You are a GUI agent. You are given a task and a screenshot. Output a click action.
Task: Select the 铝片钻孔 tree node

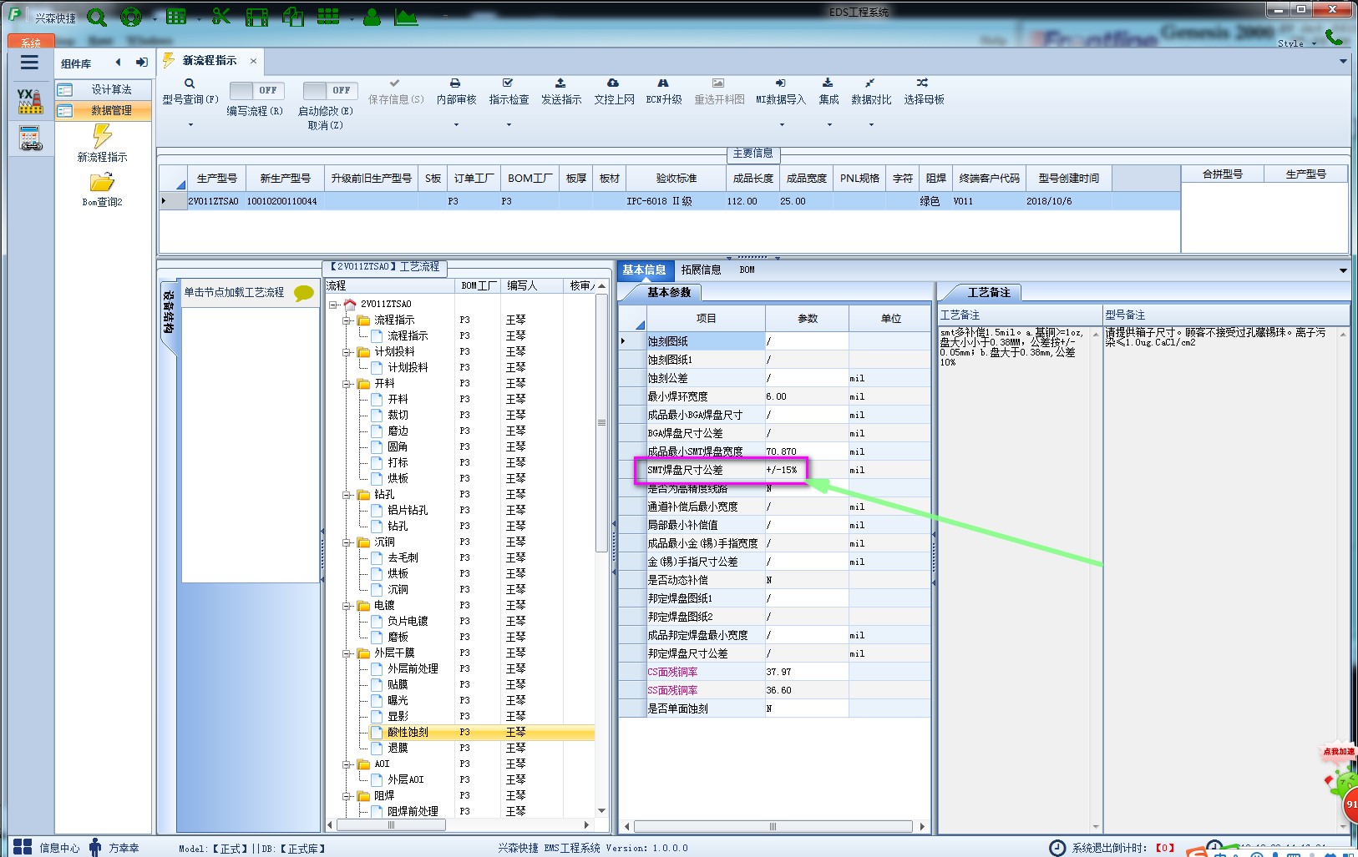click(x=408, y=511)
